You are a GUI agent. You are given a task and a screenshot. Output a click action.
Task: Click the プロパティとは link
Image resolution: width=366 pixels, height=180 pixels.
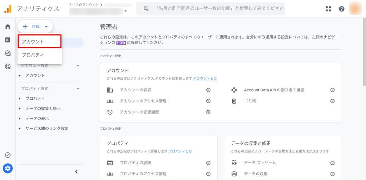tap(180, 151)
